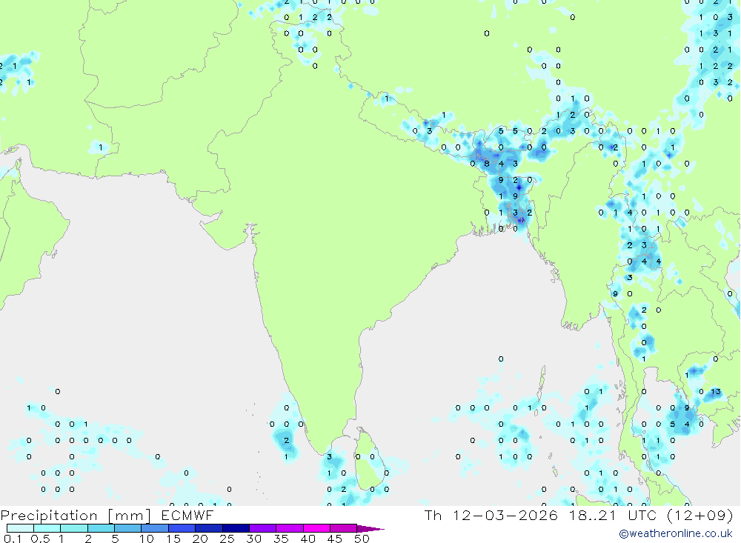741x543 pixels.
Task: Click the legend scale label '20'
Action: 200,539
